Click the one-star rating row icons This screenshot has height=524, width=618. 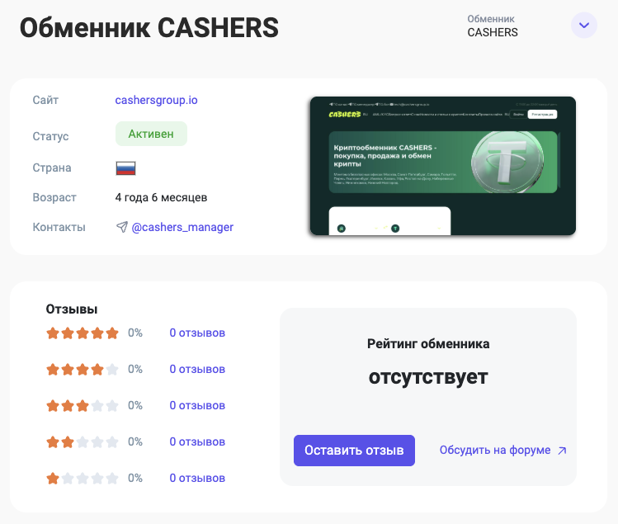(83, 479)
